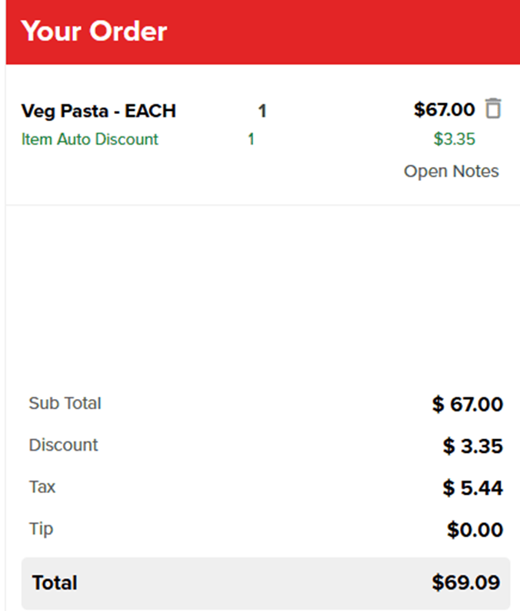Click the Sub Total label
This screenshot has height=611, width=520.
(65, 403)
